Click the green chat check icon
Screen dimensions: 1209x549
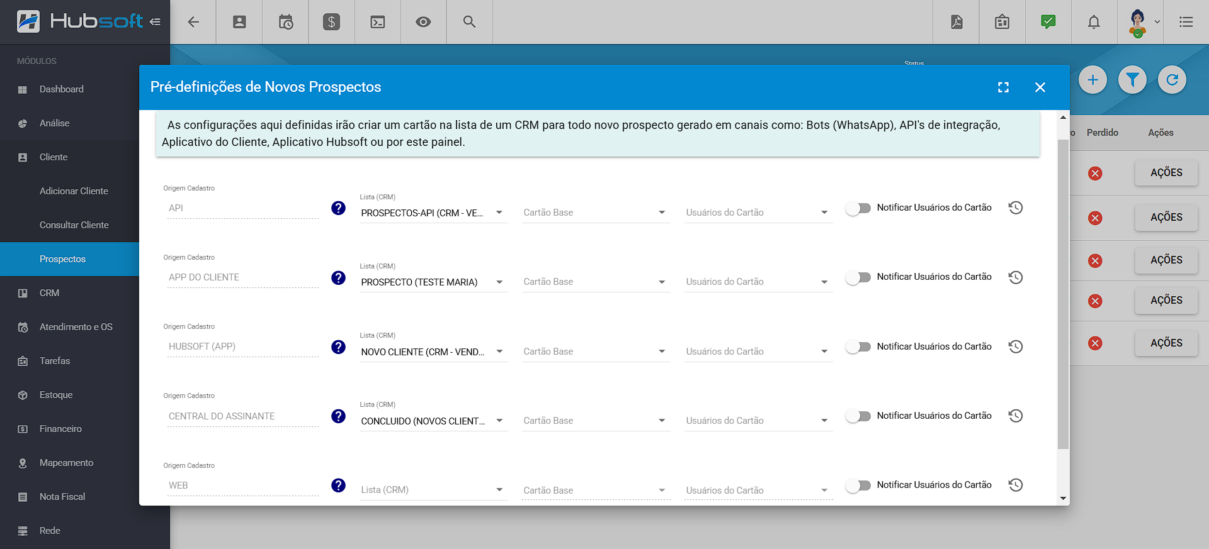click(x=1048, y=22)
